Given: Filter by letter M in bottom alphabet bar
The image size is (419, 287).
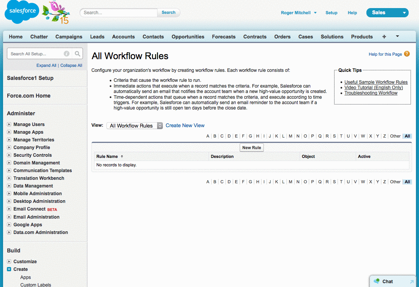Looking at the screenshot, I should click(x=290, y=182).
